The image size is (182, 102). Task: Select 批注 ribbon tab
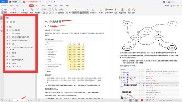(43, 6)
